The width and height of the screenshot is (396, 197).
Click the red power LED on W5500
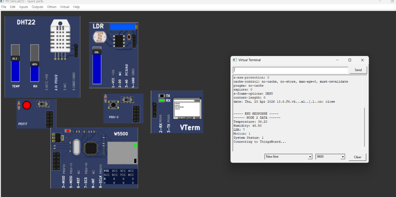(68, 131)
